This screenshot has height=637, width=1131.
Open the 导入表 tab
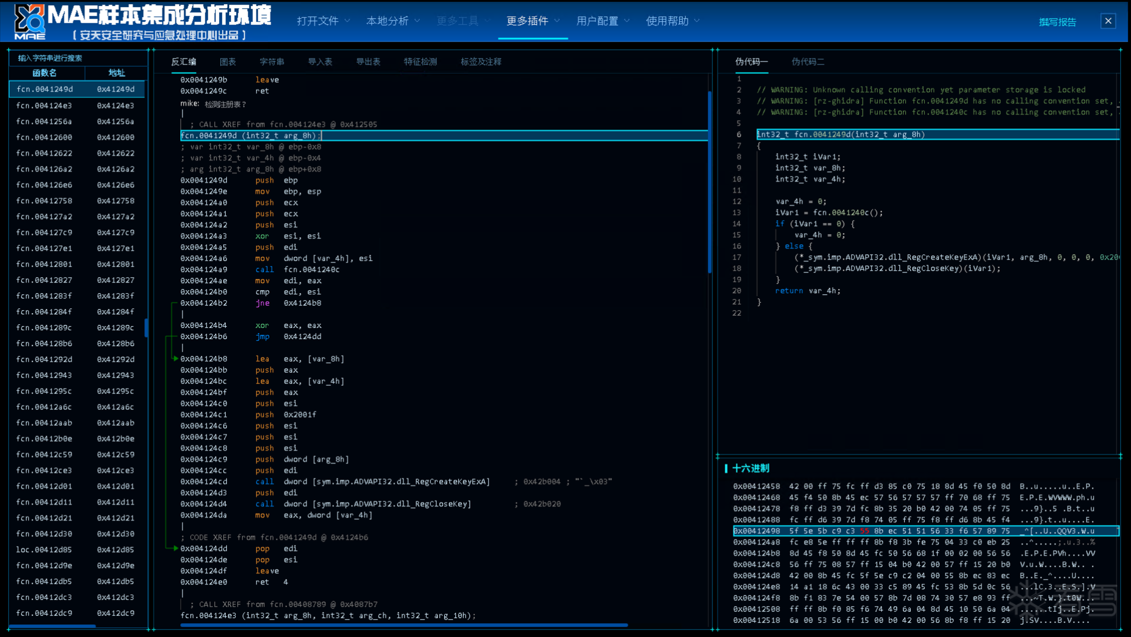click(320, 62)
